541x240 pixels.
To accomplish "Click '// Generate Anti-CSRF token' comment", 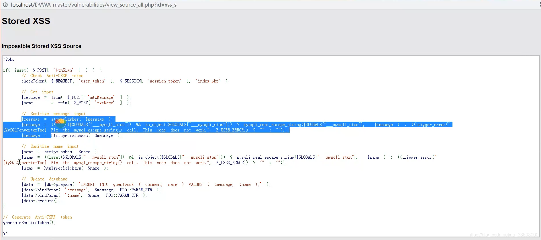I will coord(38,217).
